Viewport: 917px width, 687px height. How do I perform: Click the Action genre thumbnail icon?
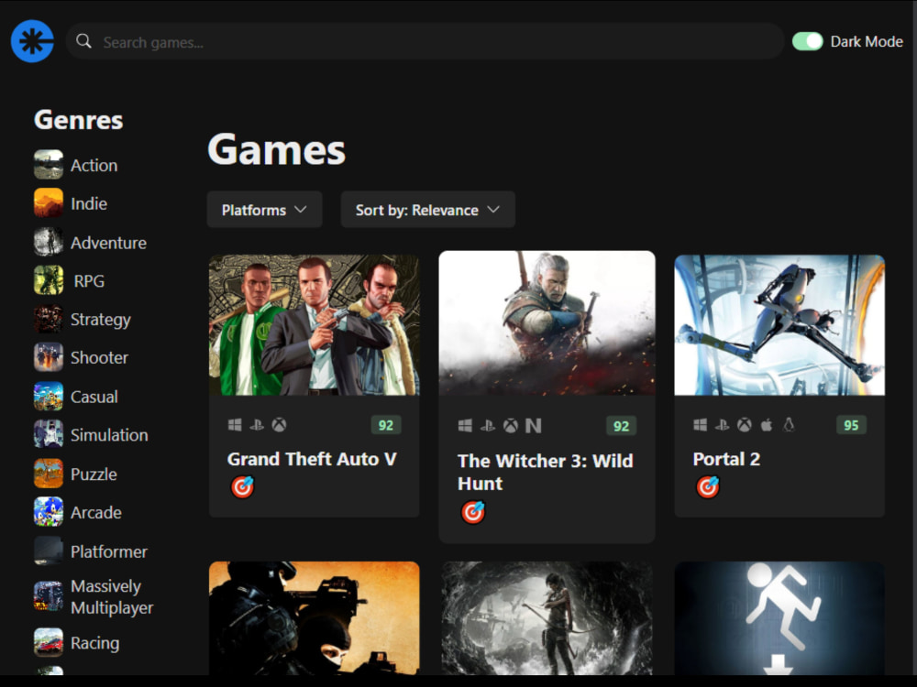(49, 165)
